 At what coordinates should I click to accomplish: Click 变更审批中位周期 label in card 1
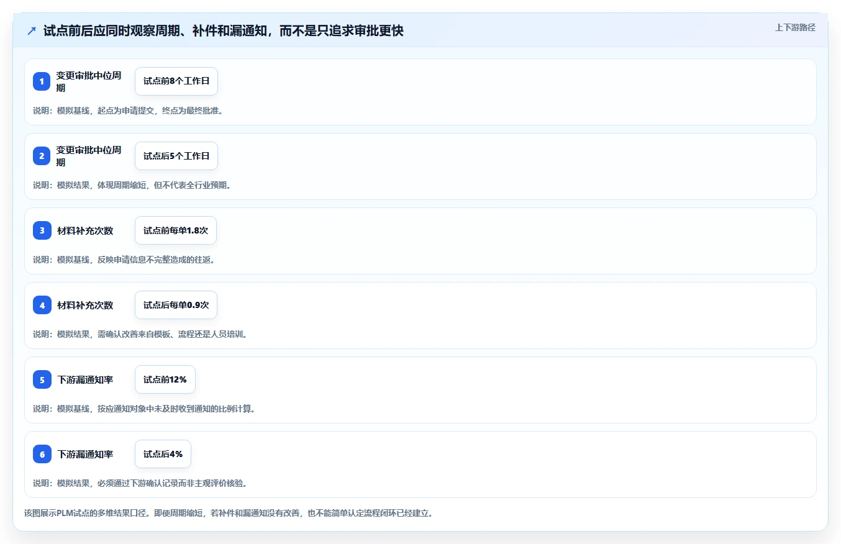point(89,81)
